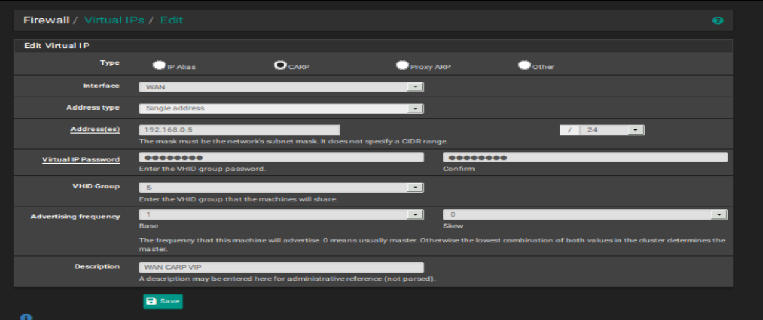
Task: Click the password Confirm field
Action: click(586, 157)
